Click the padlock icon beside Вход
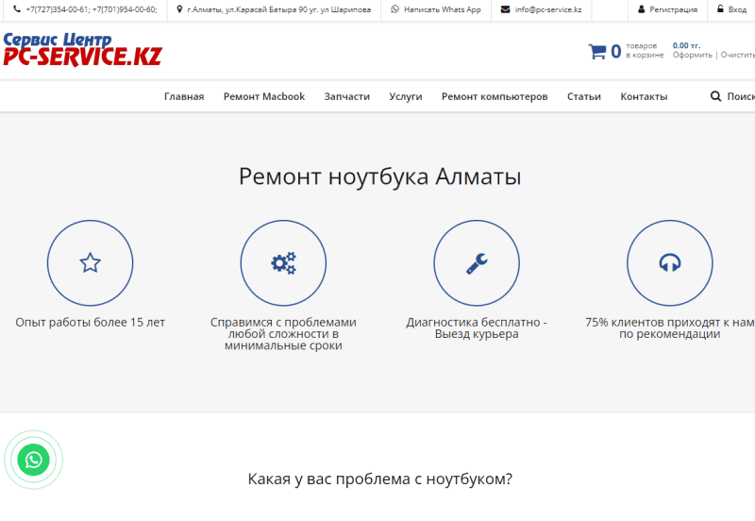 click(720, 8)
